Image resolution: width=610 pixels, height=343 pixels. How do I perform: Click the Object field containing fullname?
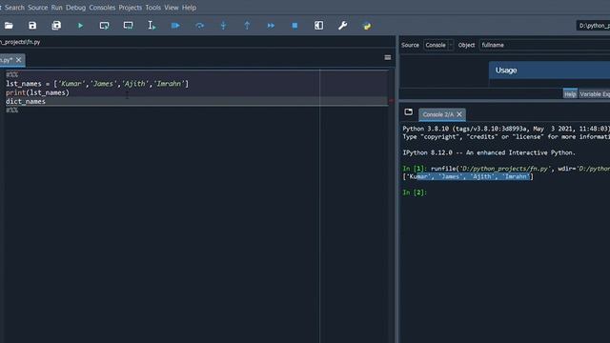point(544,45)
